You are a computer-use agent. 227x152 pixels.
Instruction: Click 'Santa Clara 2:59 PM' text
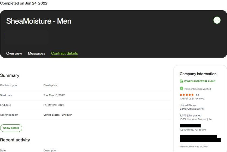(192, 109)
